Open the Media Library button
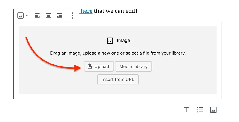This screenshot has width=239, height=122. (133, 66)
